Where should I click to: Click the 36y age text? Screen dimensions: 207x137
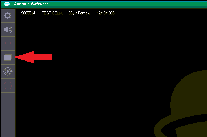72,13
